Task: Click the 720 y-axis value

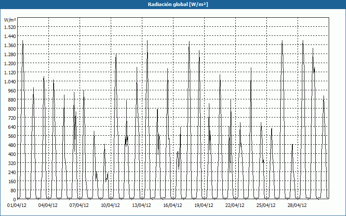Action: [12, 118]
